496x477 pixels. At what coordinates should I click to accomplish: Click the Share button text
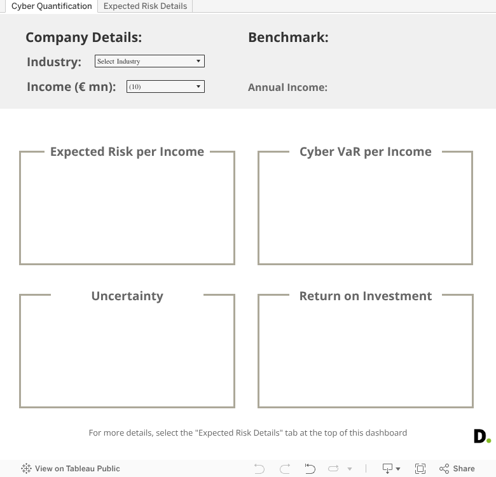click(x=464, y=469)
